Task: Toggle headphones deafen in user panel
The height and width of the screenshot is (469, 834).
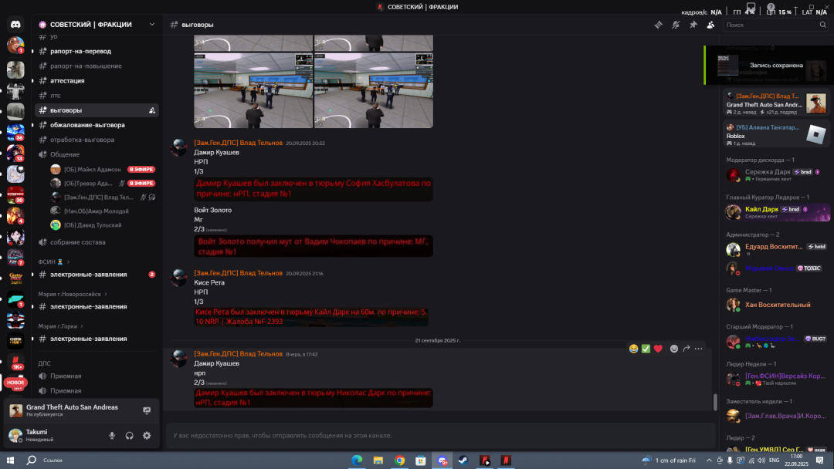Action: 129,436
